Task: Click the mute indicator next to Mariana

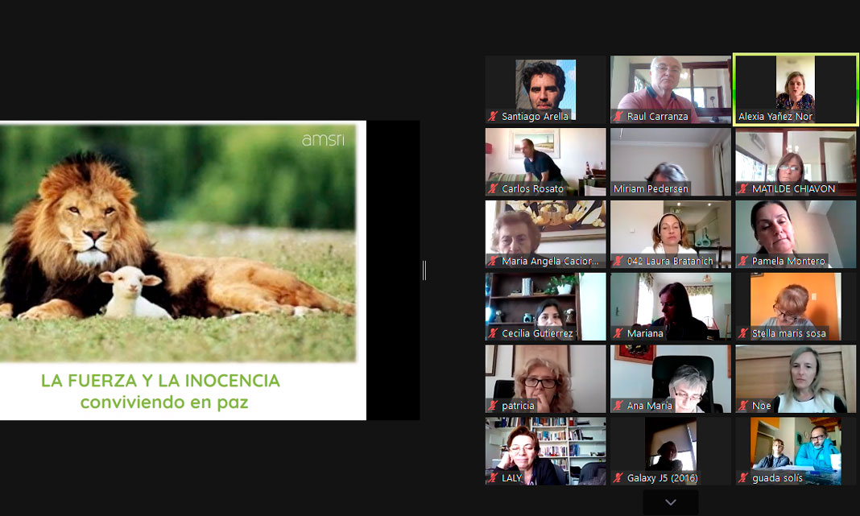Action: 618,333
